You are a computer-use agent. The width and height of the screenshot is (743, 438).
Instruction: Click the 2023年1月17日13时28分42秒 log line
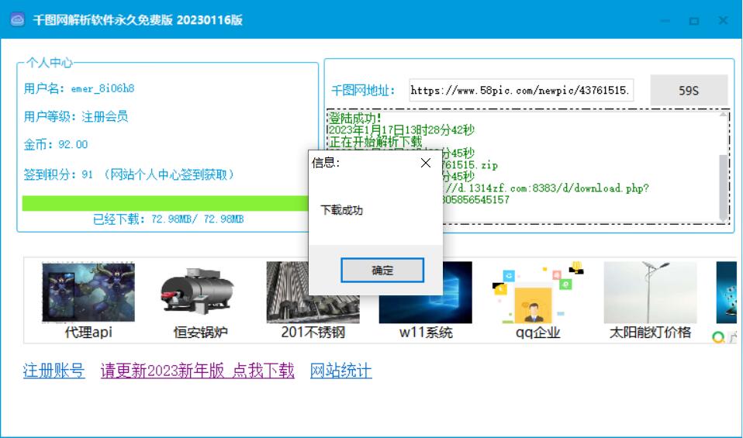(x=402, y=129)
